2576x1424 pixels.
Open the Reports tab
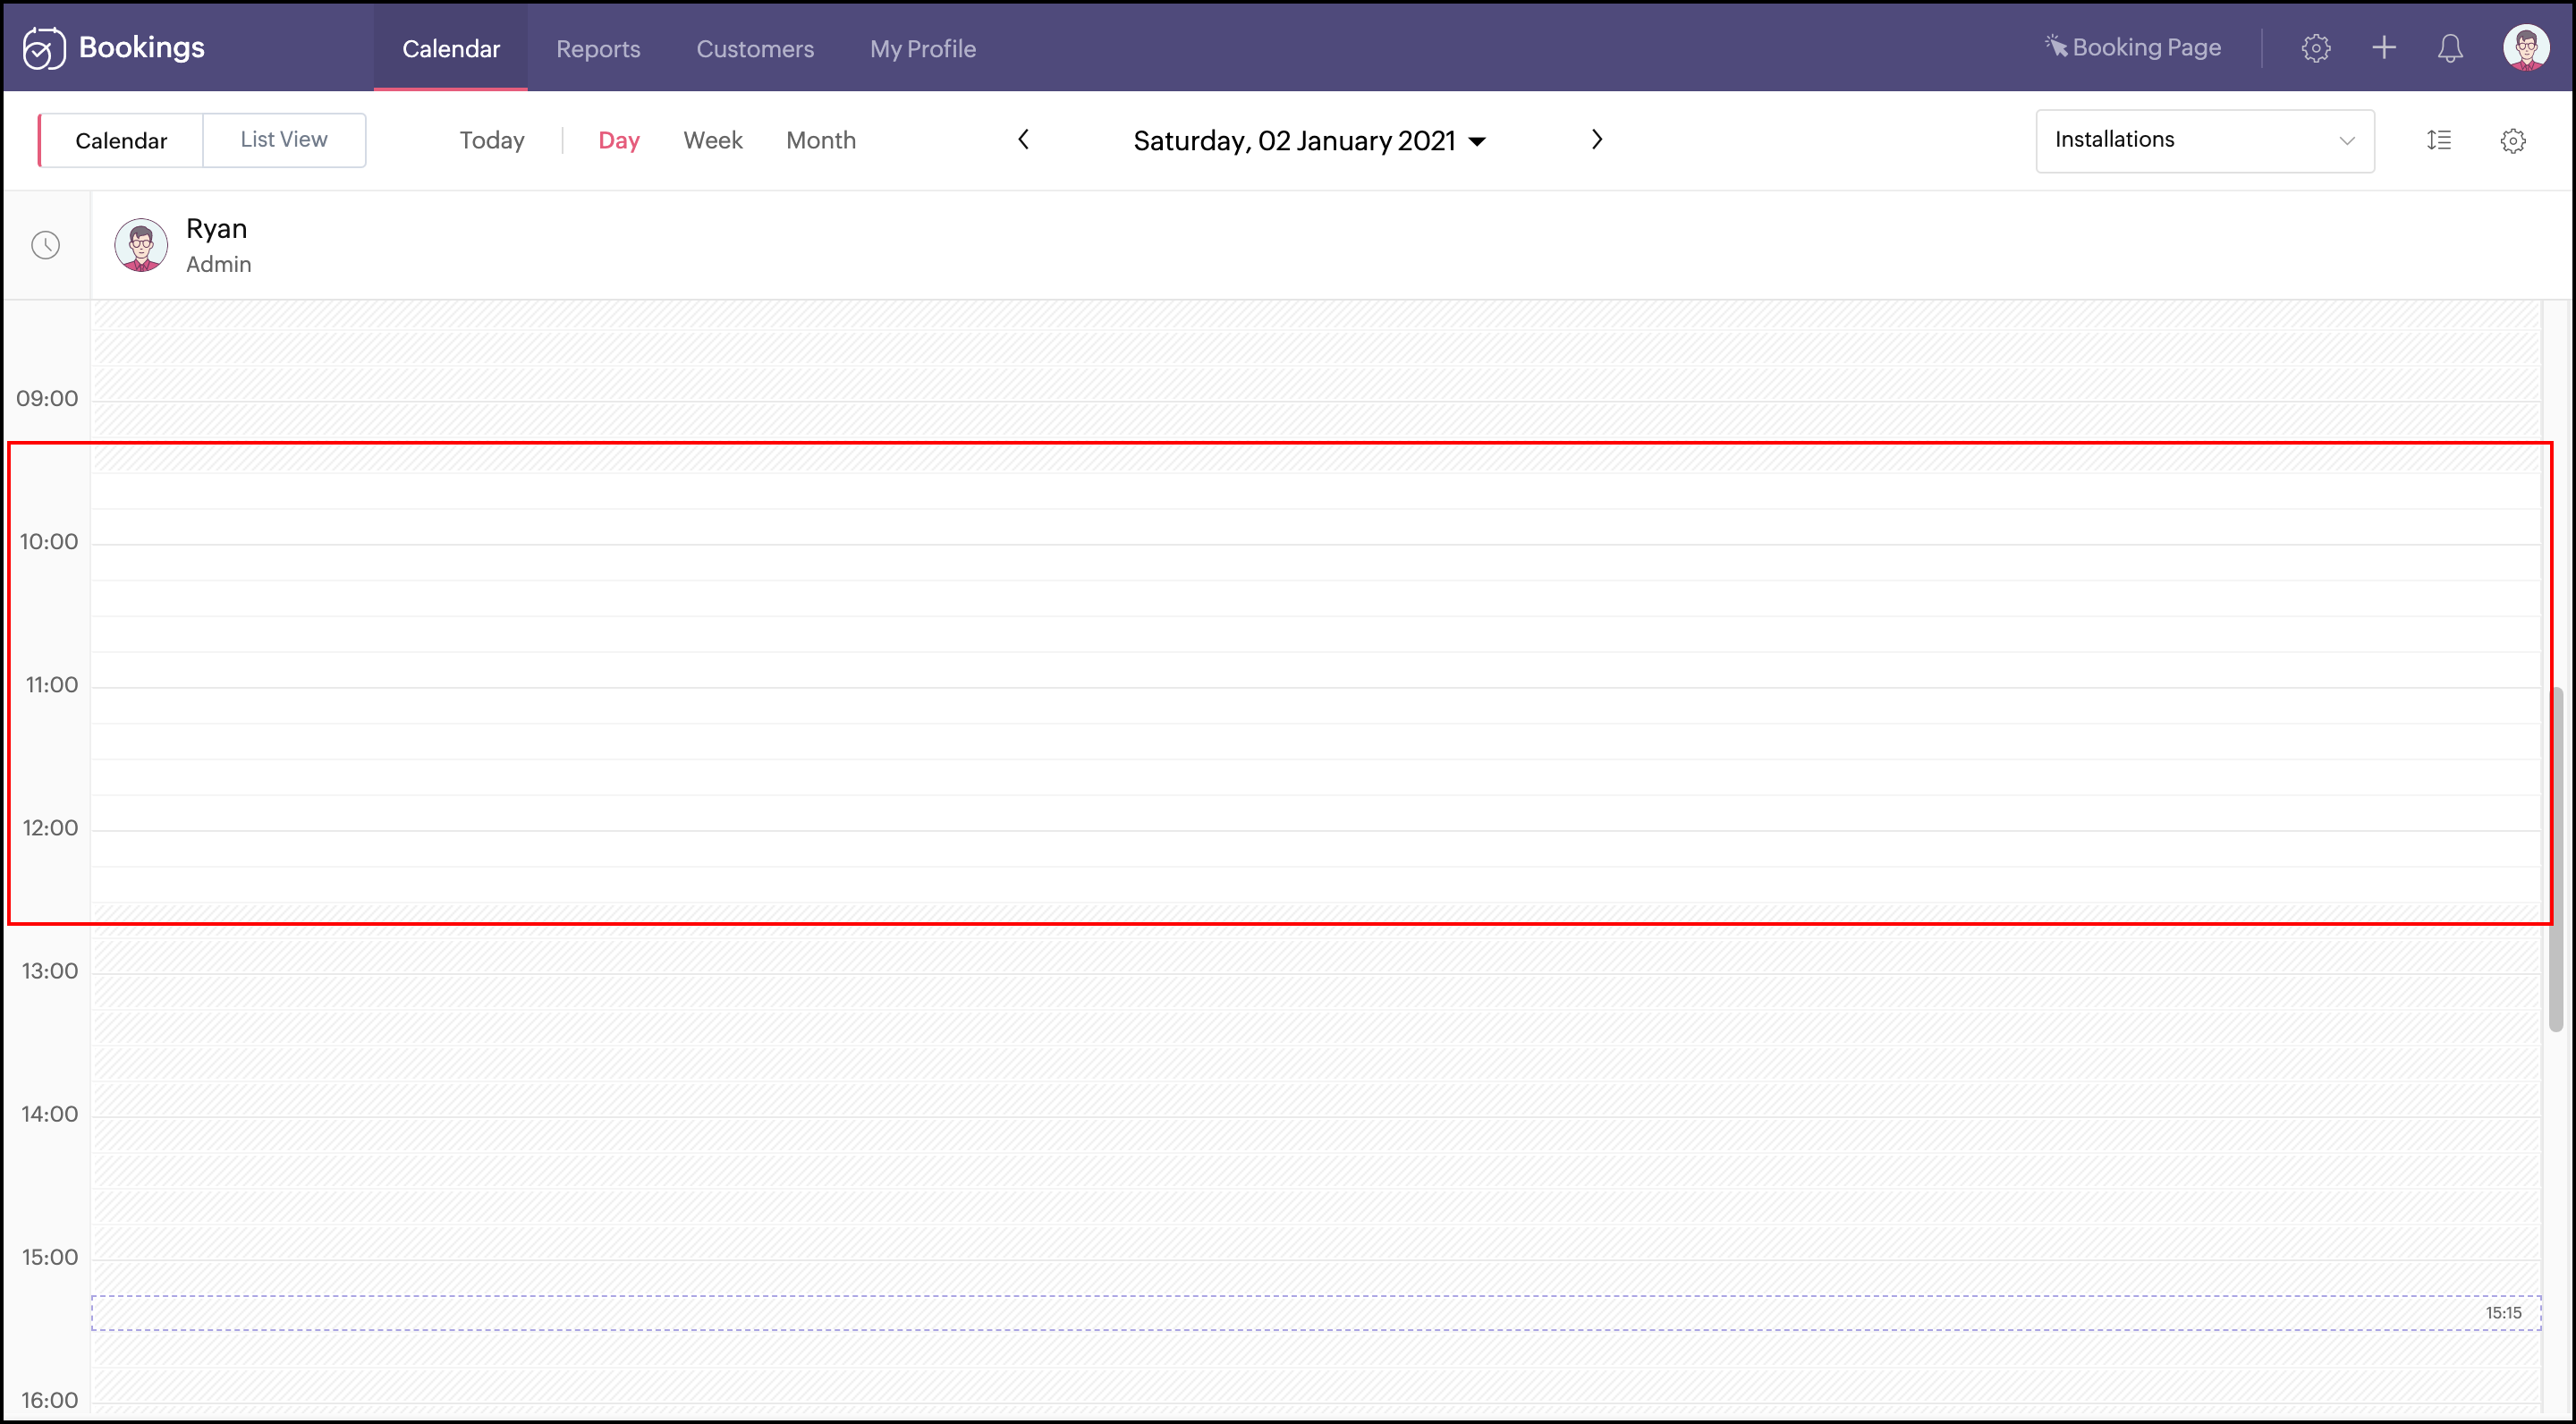(x=598, y=48)
